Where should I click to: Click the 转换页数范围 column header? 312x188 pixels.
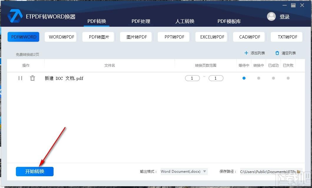point(205,65)
